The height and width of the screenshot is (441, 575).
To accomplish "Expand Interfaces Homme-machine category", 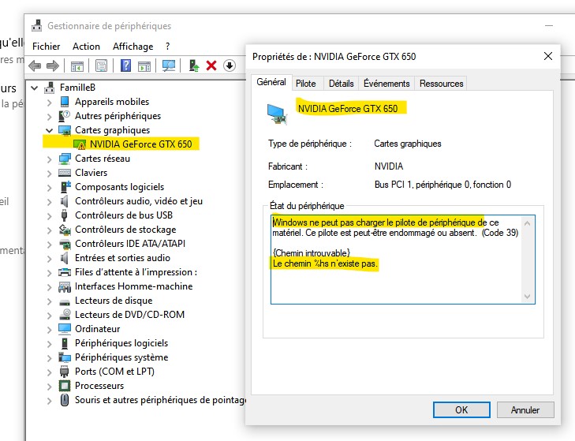I will pos(49,286).
